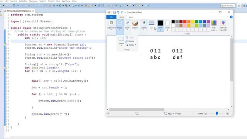
Task: Click Paint's vertical scrollbar thumb
Action: click(232, 60)
